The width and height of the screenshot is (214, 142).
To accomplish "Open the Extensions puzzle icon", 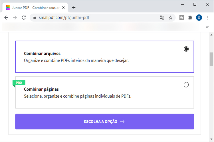I will [190, 18].
